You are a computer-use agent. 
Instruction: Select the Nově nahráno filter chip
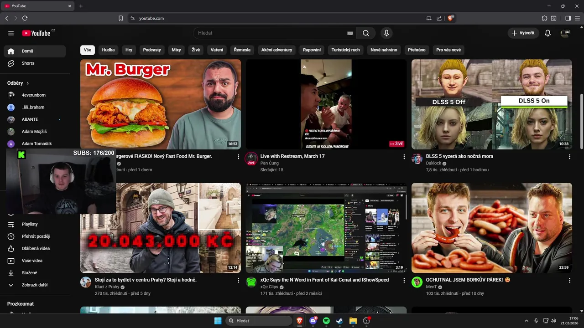tap(384, 50)
